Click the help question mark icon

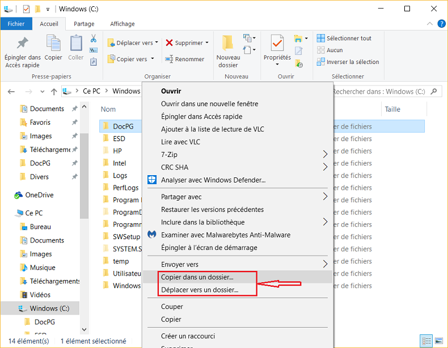[441, 24]
